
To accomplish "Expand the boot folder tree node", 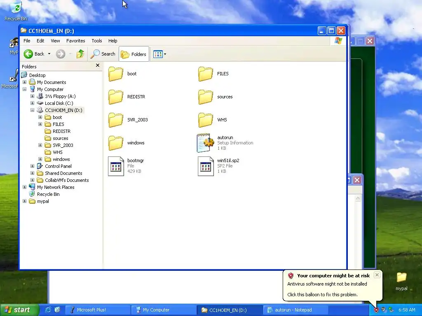I will [40, 117].
